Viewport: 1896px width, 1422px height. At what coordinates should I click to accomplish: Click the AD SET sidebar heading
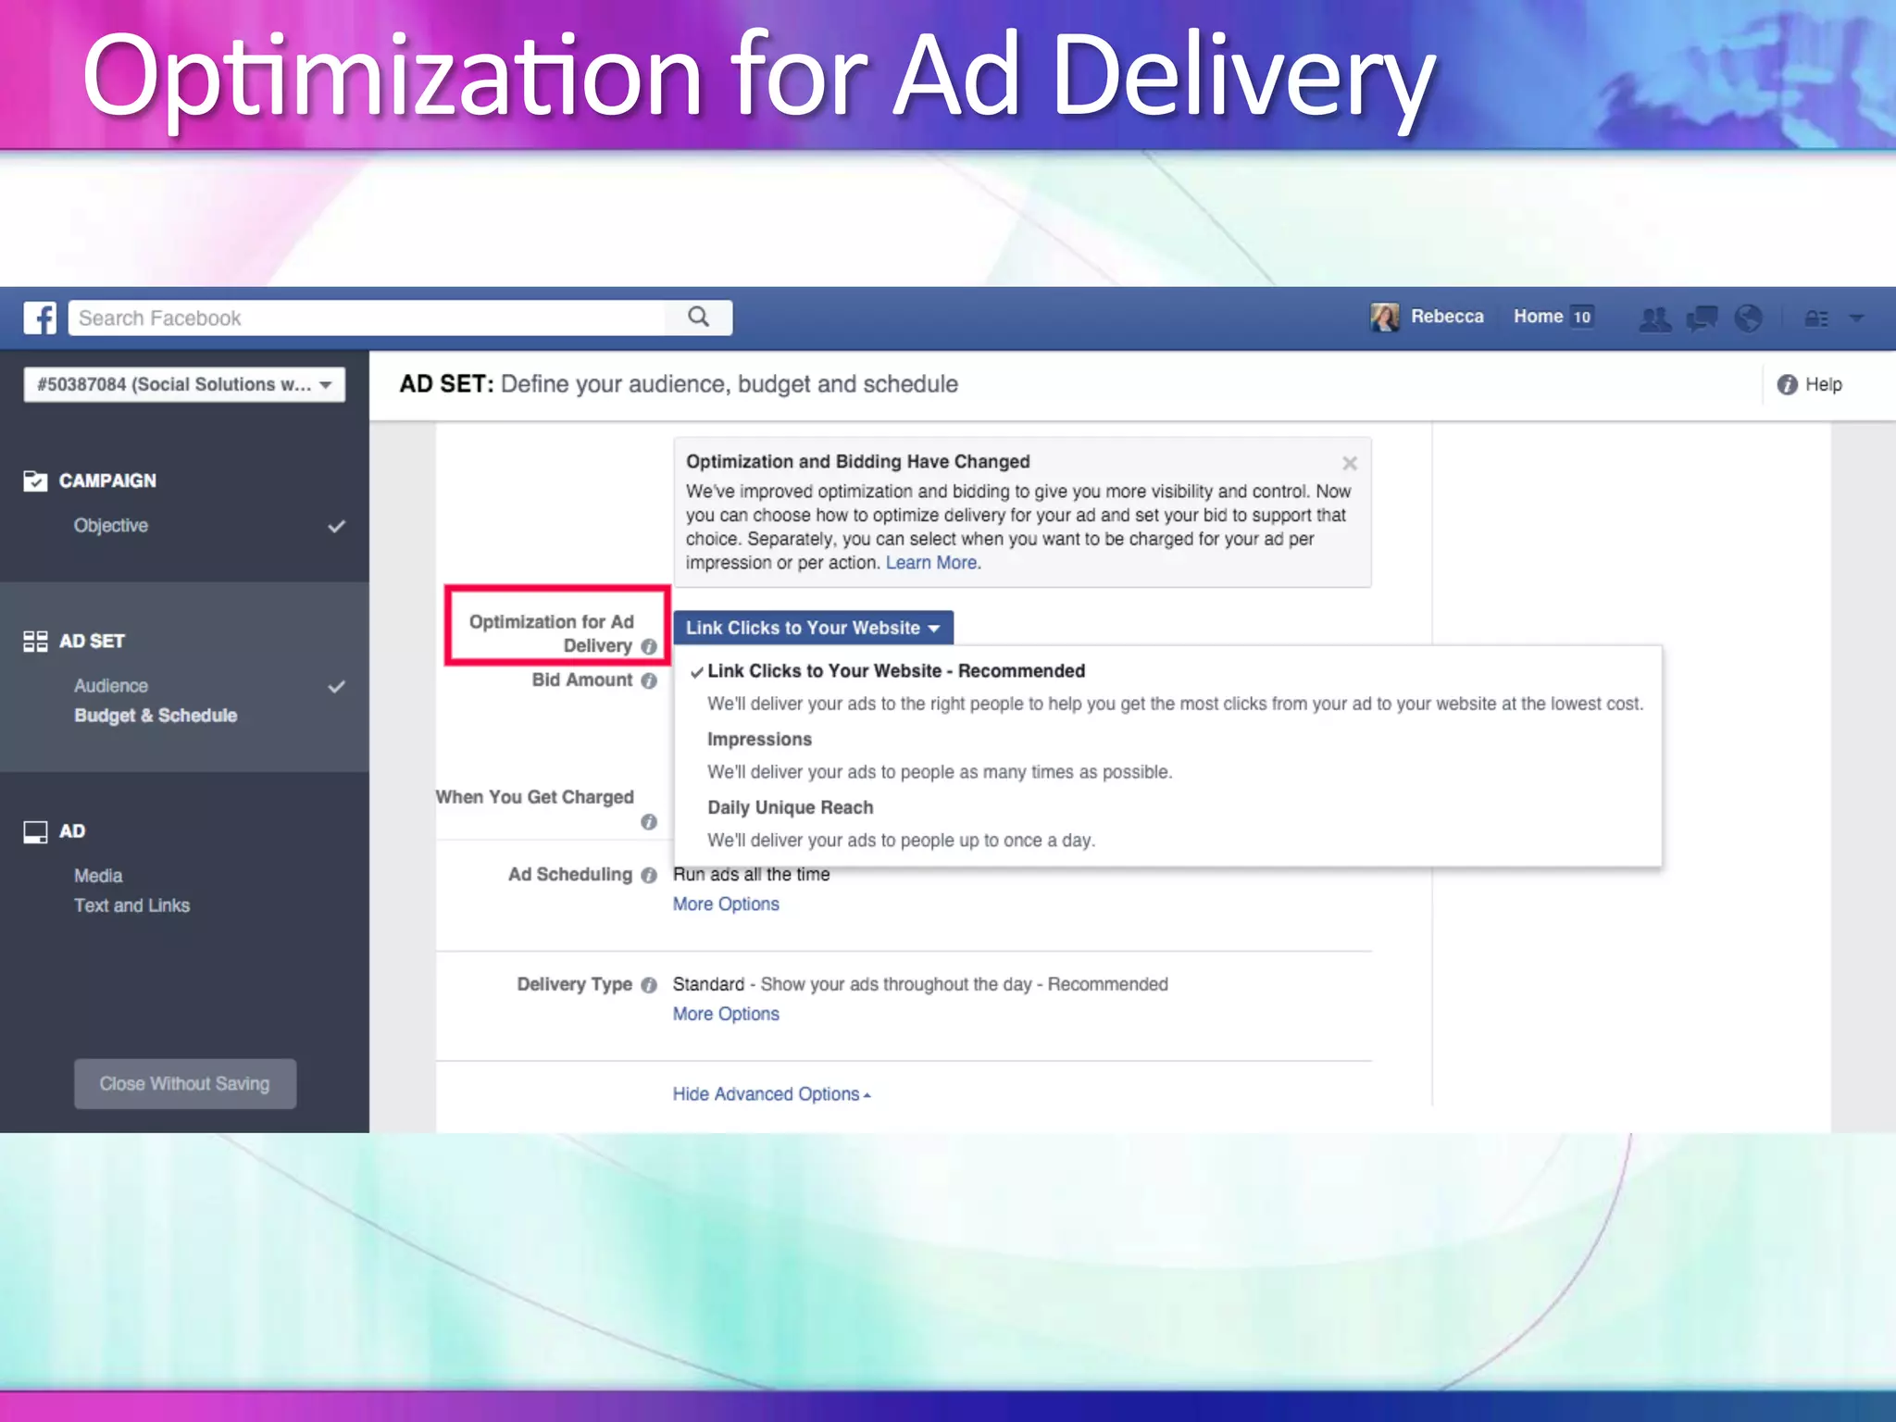(92, 641)
